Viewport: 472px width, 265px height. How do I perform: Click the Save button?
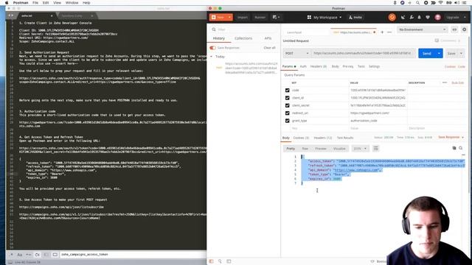click(x=451, y=54)
